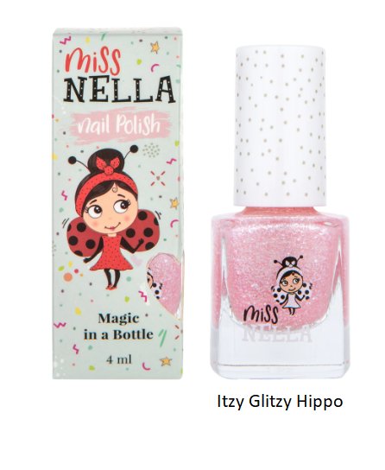Click the pink Nail Polish banner
This screenshot has width=385, height=470.
pos(117,125)
